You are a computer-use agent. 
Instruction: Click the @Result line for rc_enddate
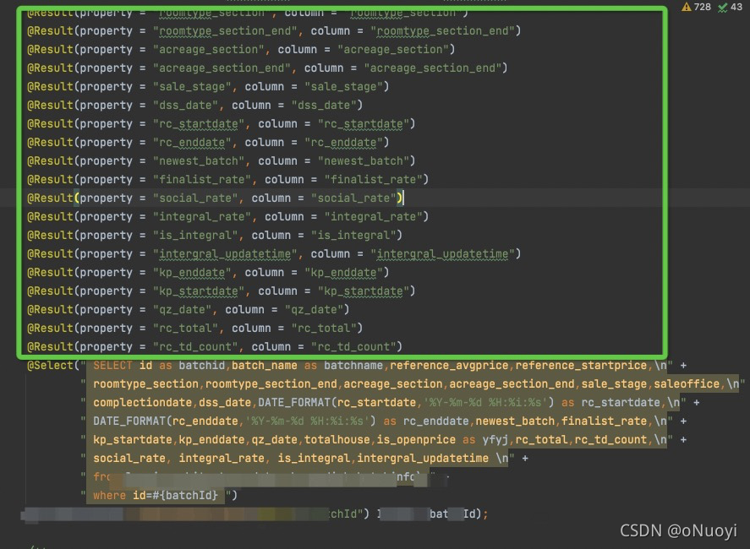point(208,143)
